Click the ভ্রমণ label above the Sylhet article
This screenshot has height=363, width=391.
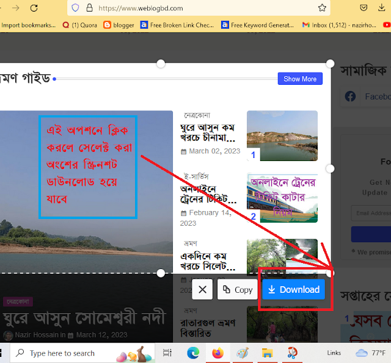click(191, 243)
